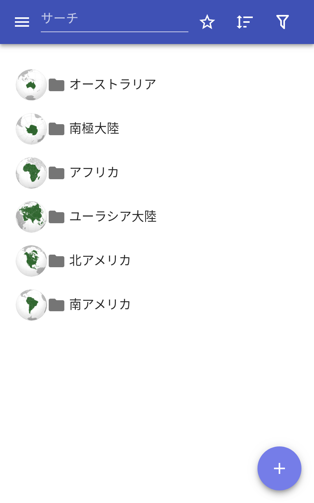Click folder icon beside 北アメリカ
Image resolution: width=314 pixels, height=503 pixels.
click(x=57, y=261)
